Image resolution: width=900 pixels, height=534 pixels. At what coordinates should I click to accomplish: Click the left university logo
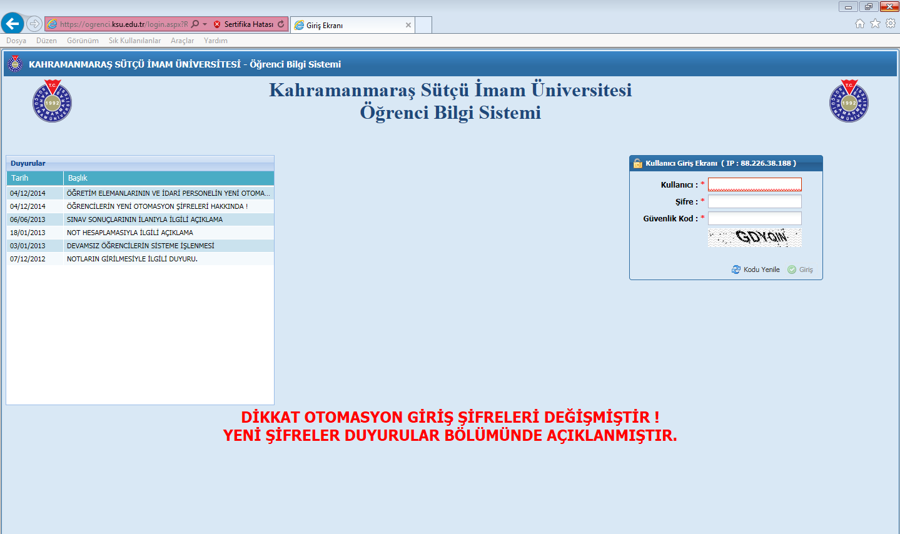52,101
